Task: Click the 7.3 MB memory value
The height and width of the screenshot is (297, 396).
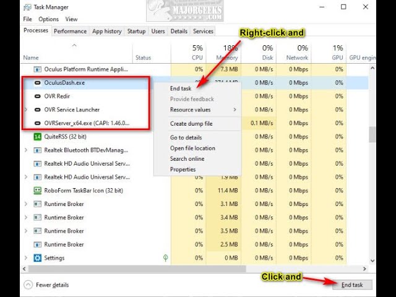Action: coord(229,69)
